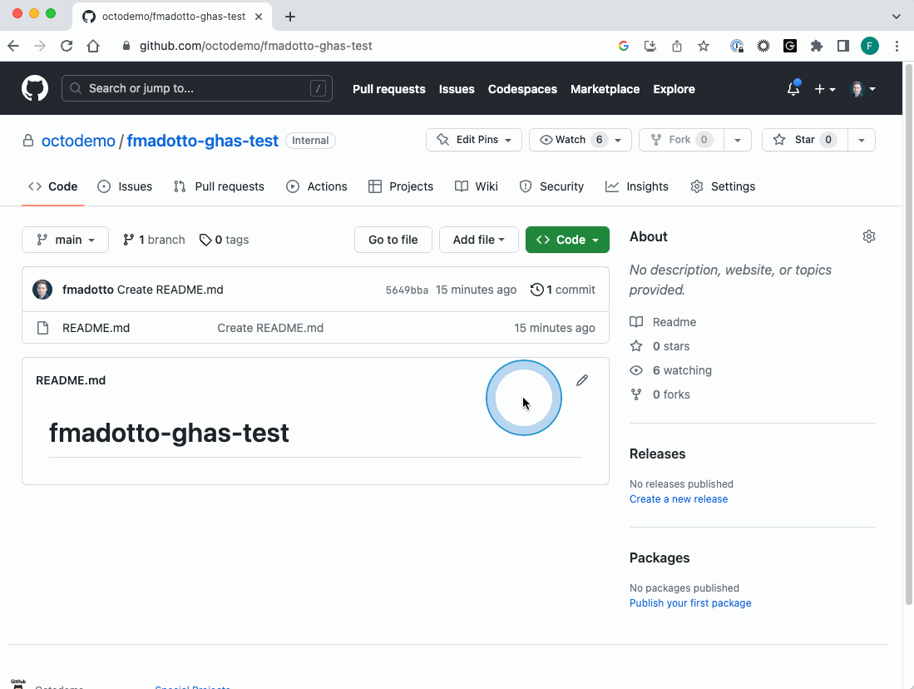Click the page loading spinner
The height and width of the screenshot is (689, 914).
[523, 399]
